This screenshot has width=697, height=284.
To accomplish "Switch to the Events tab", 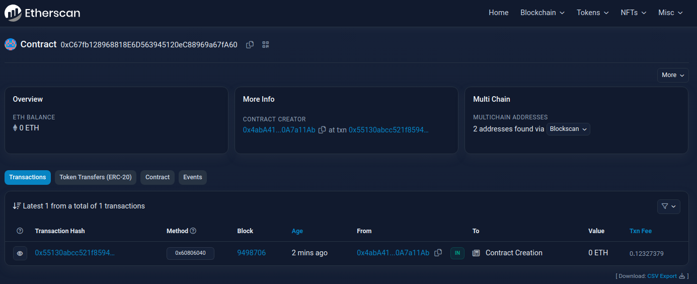I will pos(193,177).
